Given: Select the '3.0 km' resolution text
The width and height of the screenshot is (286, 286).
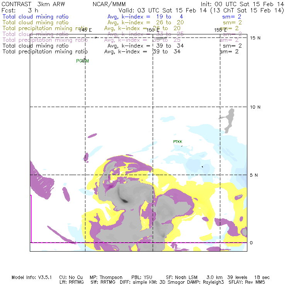Looking at the screenshot, I should (214, 277).
